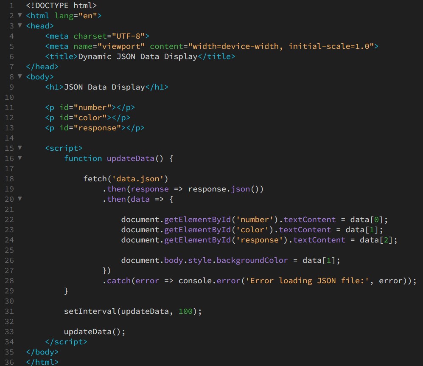Click line number 31 in the gutter
This screenshot has height=366, width=423.
point(9,311)
